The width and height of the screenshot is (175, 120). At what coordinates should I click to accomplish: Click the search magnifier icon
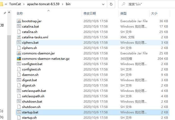[x=123, y=4]
